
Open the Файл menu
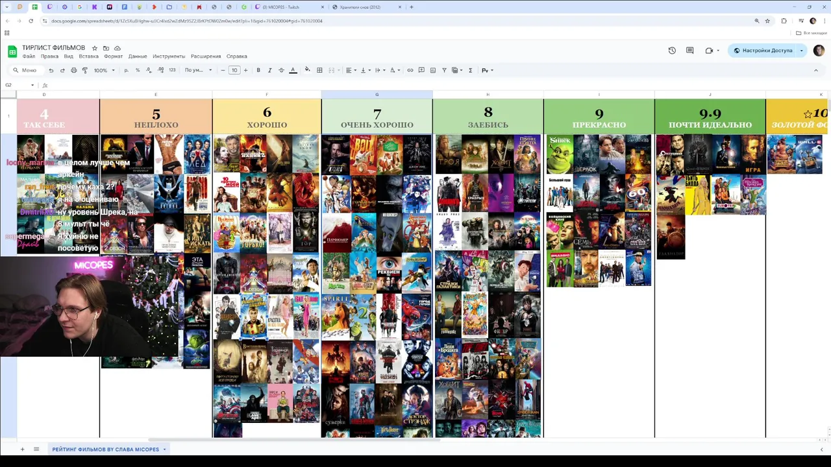29,56
